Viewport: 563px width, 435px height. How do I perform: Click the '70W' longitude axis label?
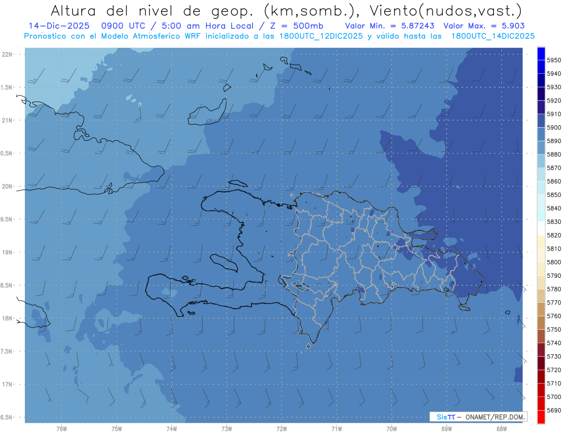tap(392, 429)
